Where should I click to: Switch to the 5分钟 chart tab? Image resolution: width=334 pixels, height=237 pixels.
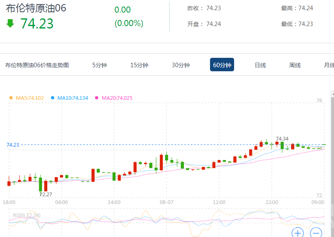coord(100,65)
